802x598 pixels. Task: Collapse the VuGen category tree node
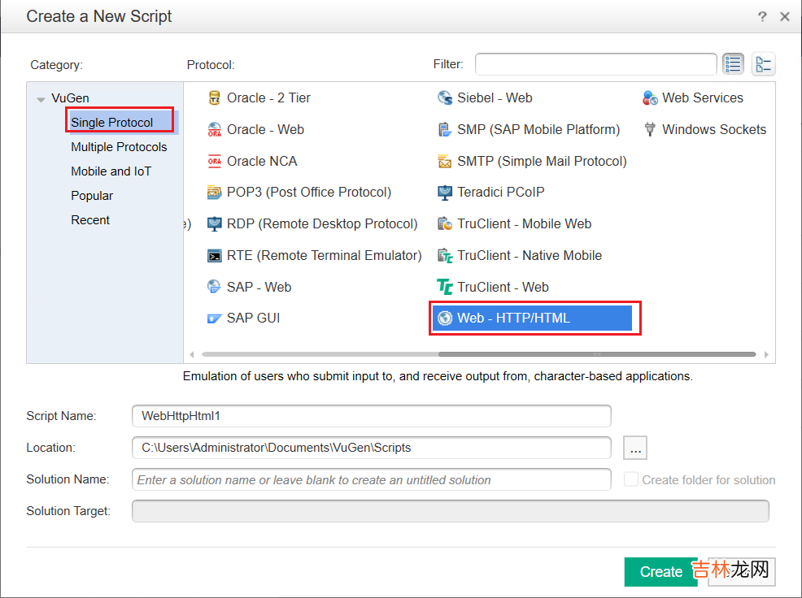click(41, 99)
